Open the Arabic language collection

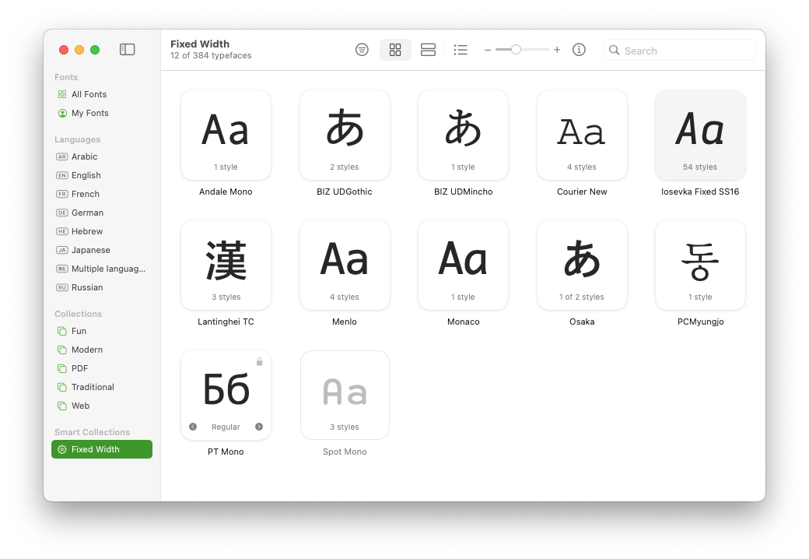[x=102, y=157]
